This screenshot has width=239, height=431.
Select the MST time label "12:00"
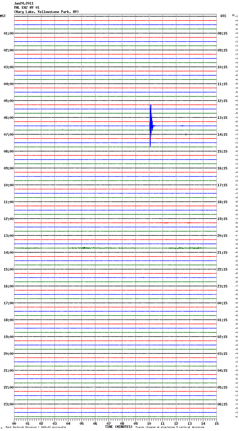pyautogui.click(x=9, y=219)
